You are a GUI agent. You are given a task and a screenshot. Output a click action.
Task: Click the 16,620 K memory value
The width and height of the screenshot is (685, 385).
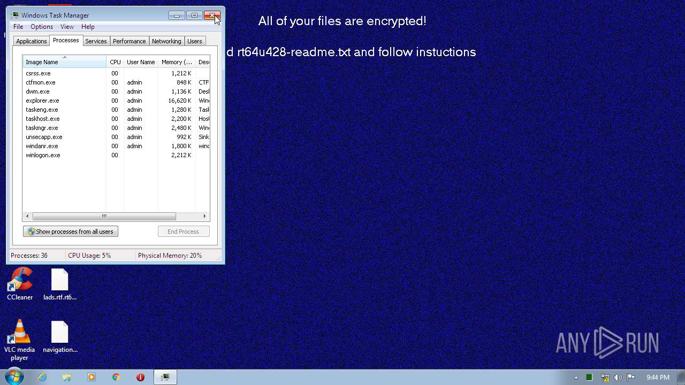pos(179,101)
